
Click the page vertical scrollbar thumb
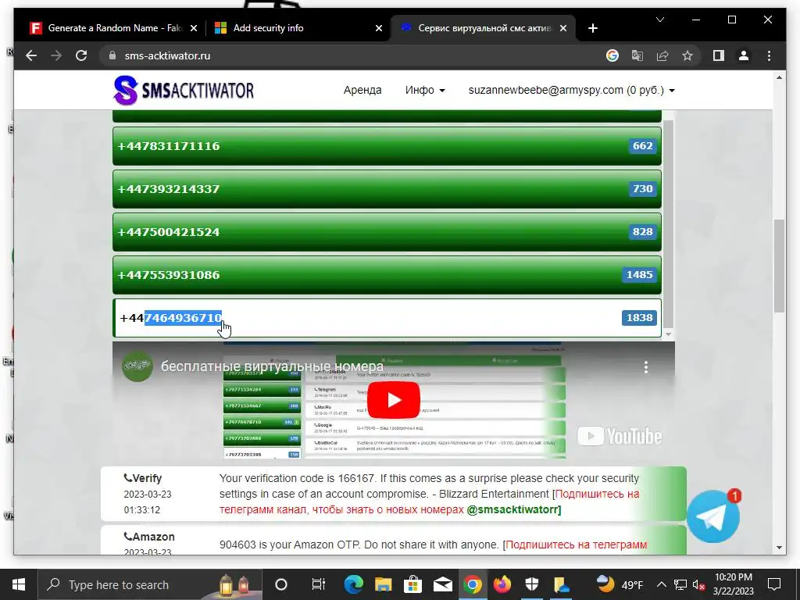click(779, 266)
